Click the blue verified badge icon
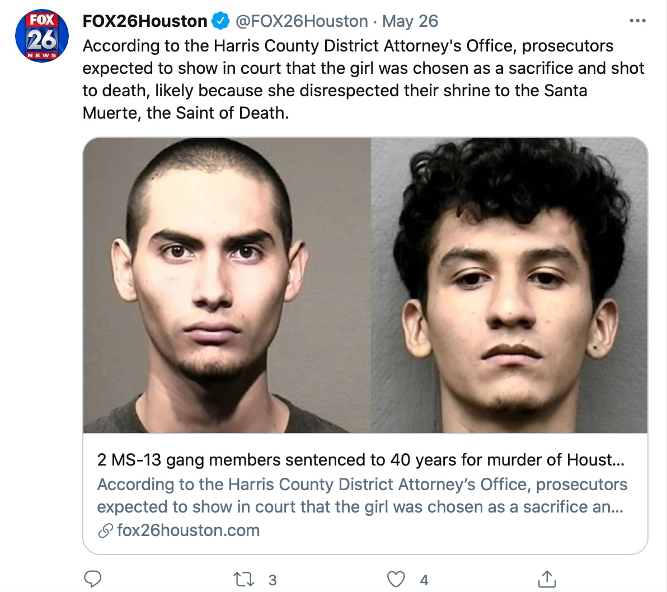Image resolution: width=667 pixels, height=592 pixels. click(220, 21)
